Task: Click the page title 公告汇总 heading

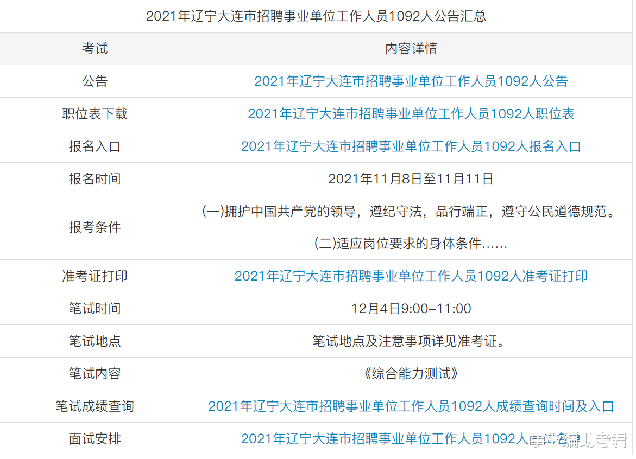Action: click(316, 16)
